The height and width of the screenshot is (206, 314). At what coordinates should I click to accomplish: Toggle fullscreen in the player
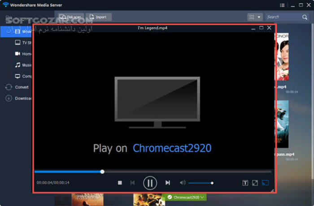tap(255, 183)
